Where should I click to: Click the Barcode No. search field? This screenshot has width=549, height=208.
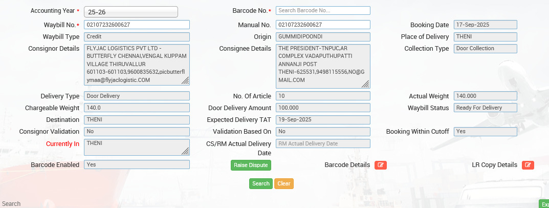pos(322,10)
